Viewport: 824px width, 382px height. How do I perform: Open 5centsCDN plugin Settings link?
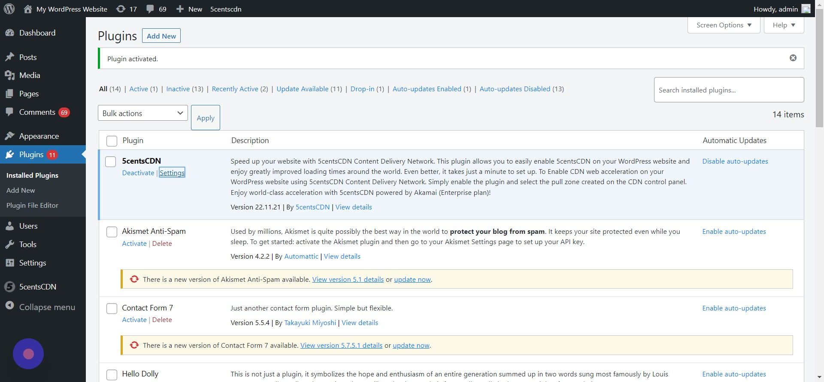click(172, 173)
